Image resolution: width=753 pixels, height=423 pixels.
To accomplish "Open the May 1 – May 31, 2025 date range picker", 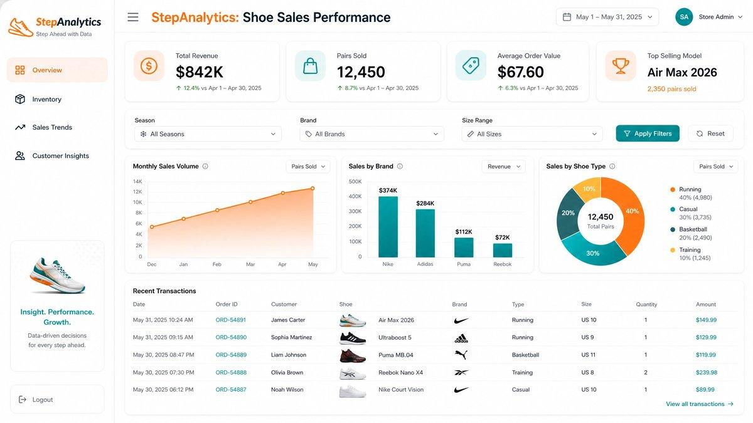I will pos(607,17).
